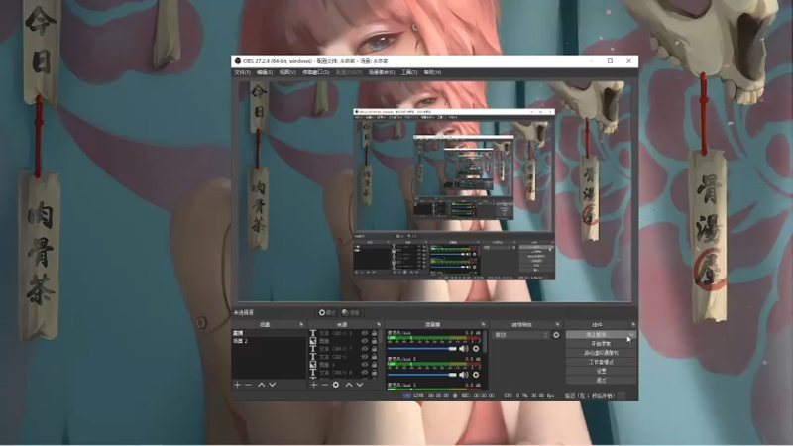Open source 滤镜 filters toolbar button
Viewport: 793px width, 446px height.
(351, 313)
